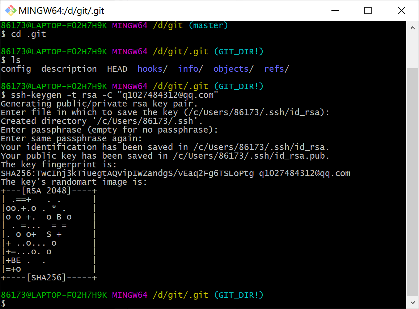Click the scrollbar down arrow

(x=412, y=302)
